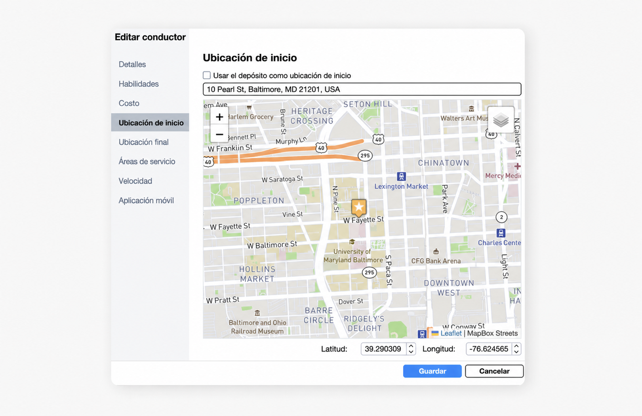Click the start address input field
Viewport: 642px width, 416px height.
[362, 89]
